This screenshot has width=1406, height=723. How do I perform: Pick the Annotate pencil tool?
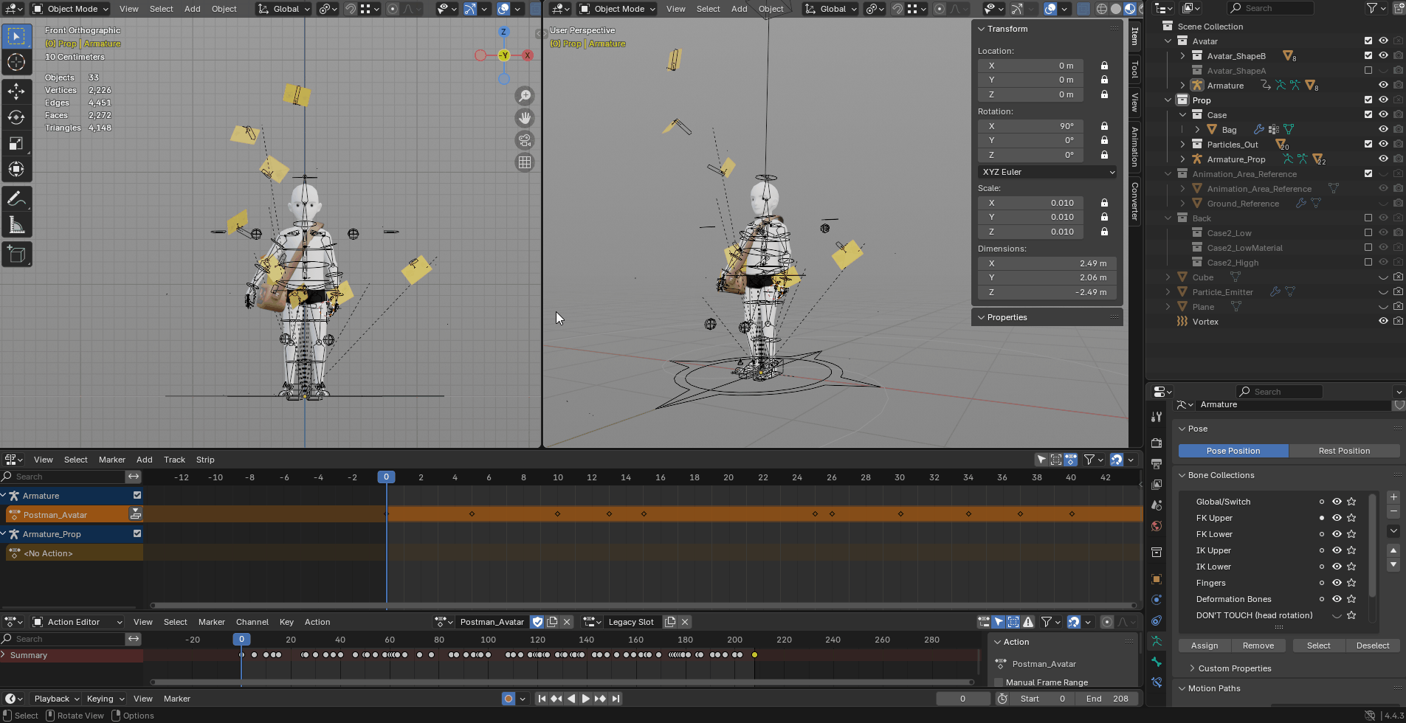pyautogui.click(x=16, y=198)
